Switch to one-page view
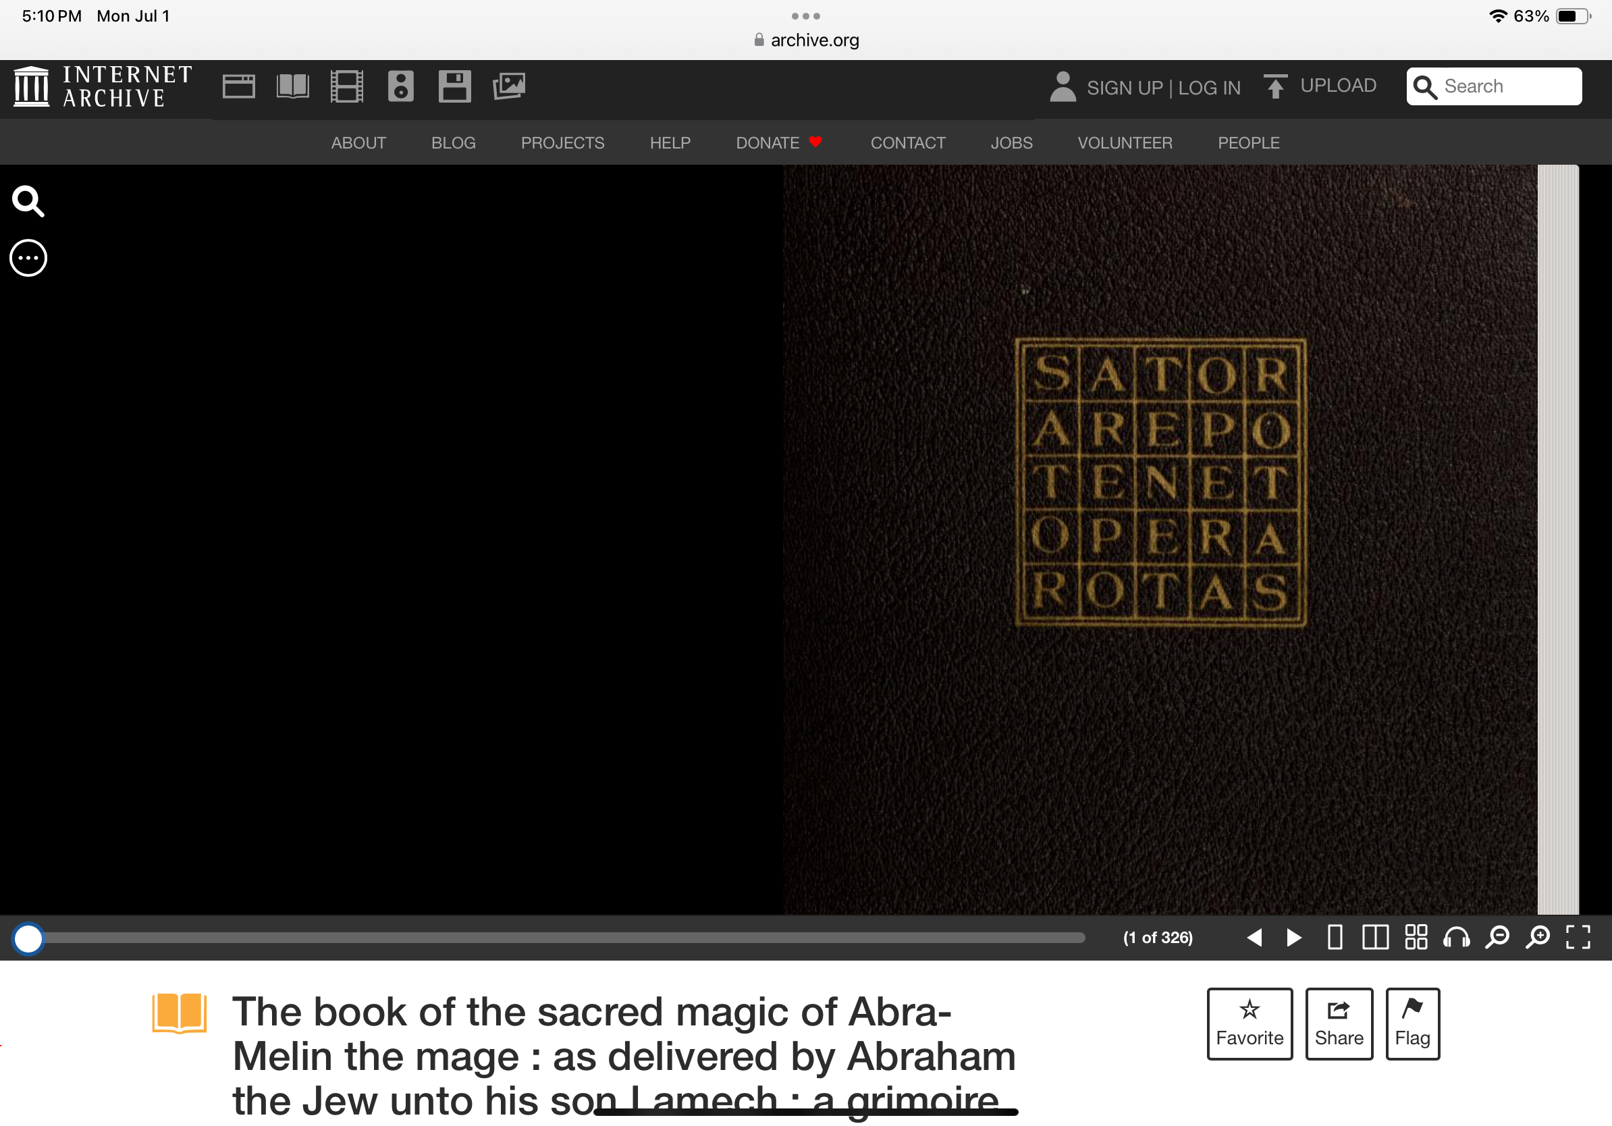 click(x=1335, y=937)
